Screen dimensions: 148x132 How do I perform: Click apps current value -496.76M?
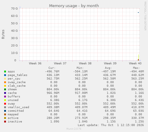52,72
